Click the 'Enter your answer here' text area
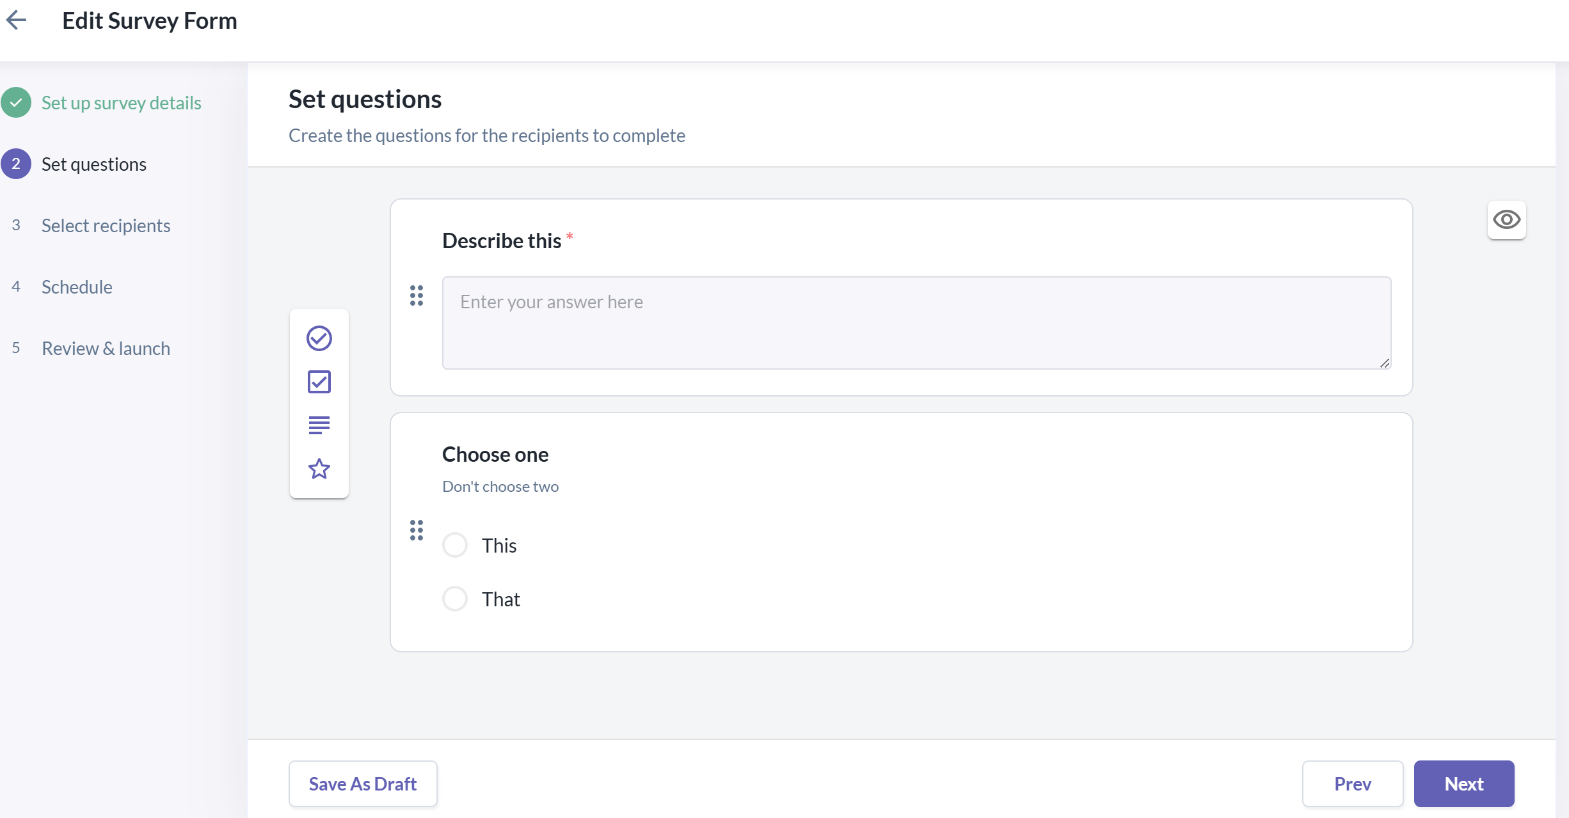 (916, 322)
